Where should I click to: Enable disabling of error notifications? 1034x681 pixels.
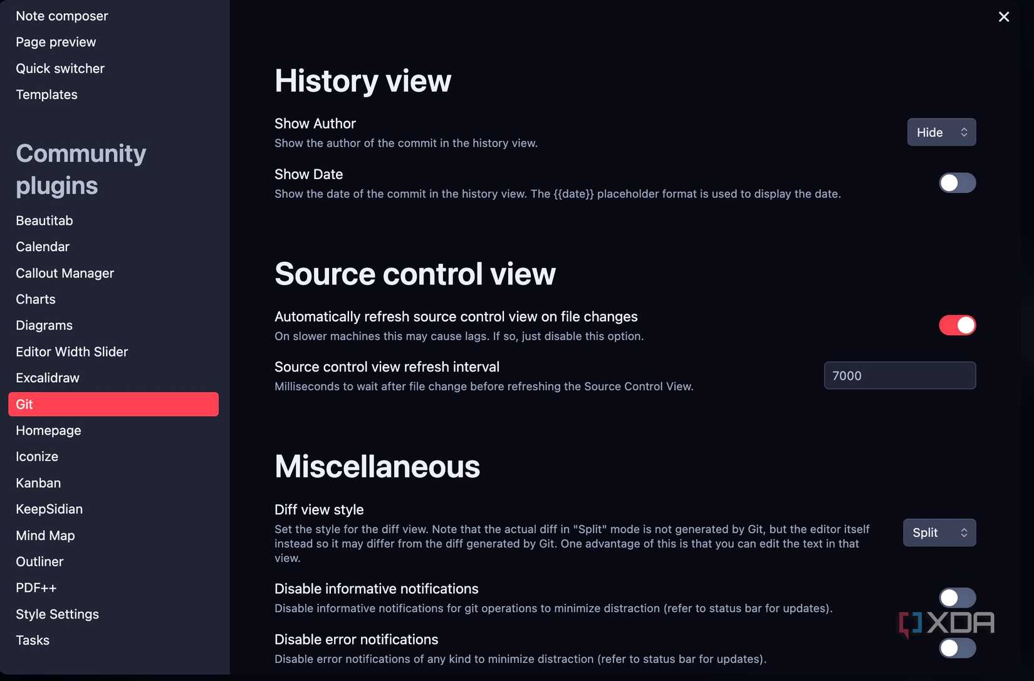[x=956, y=648]
